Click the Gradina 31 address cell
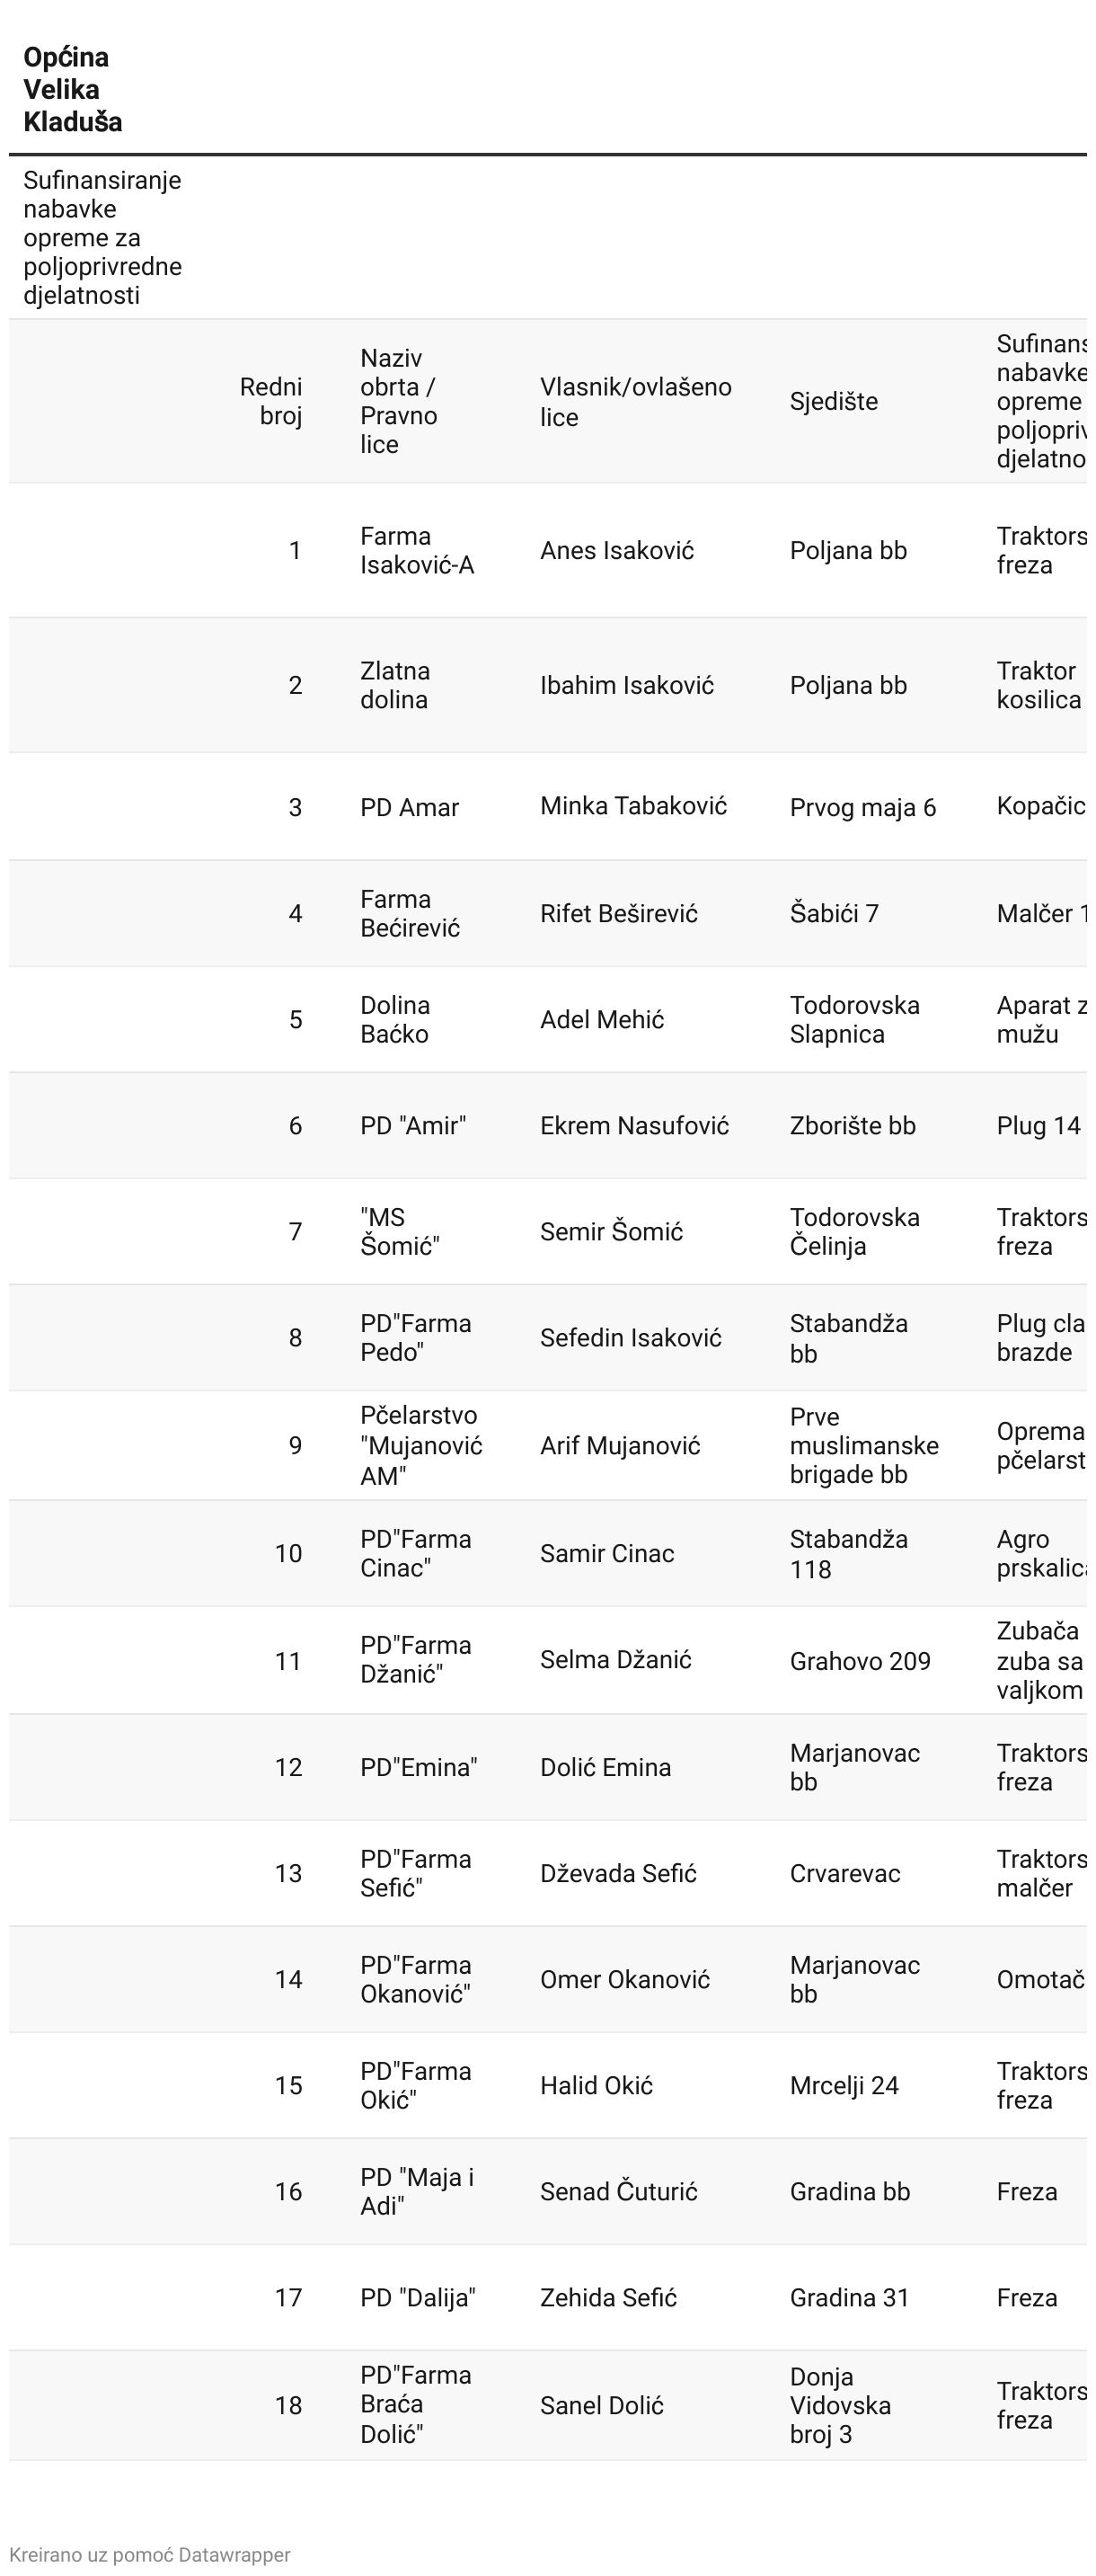 [849, 2297]
